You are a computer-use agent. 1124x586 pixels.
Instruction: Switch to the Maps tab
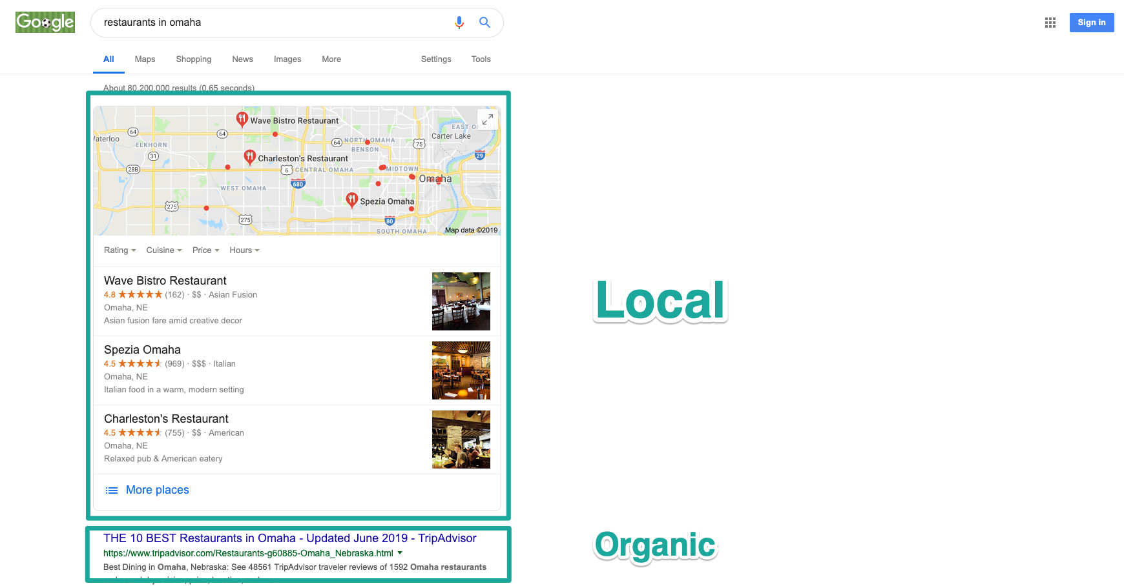145,59
